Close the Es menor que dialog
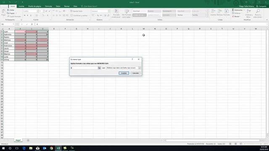The image size is (269, 151). [138, 60]
